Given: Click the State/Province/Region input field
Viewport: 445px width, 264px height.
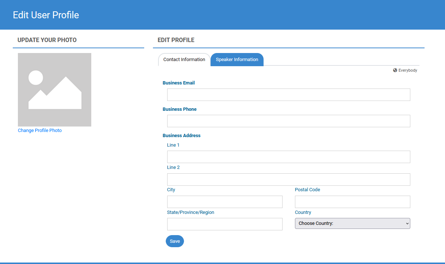Looking at the screenshot, I should coord(225,224).
